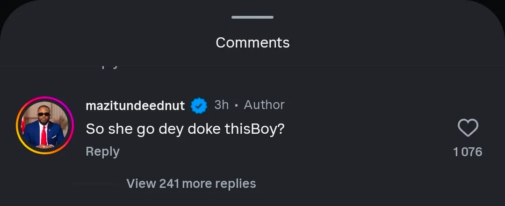Screen dimensions: 505x206
Task: Tap the dark corner outside the comments sheet
Action: coord(5,5)
